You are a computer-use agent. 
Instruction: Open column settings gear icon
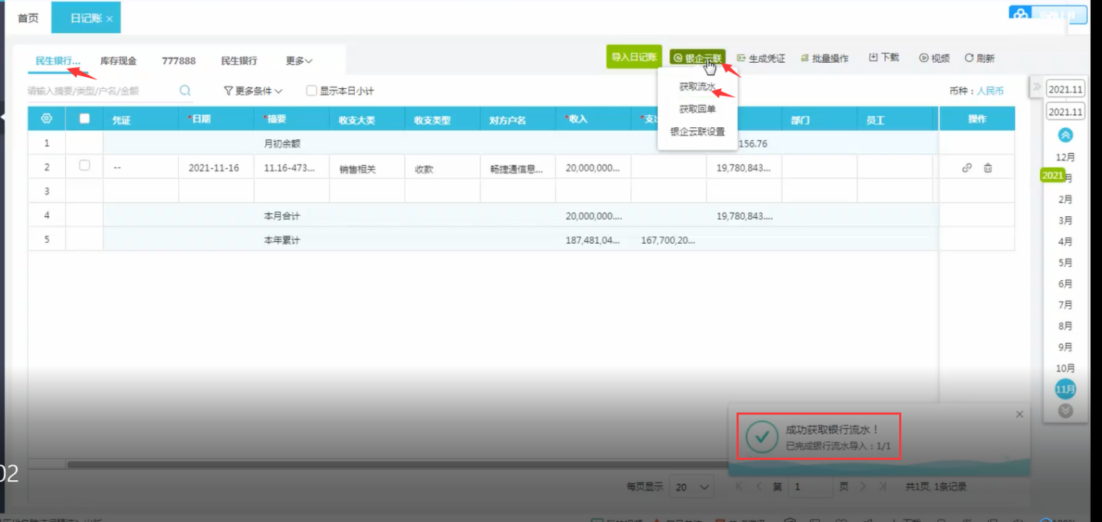(x=46, y=119)
